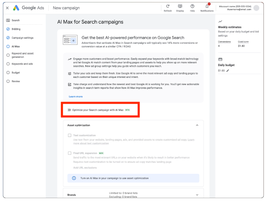Image resolution: width=271 pixels, height=204 pixels.
Task: Click the account avatar circle
Action: (256, 8)
